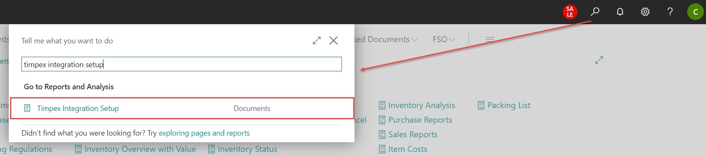This screenshot has width=706, height=156.
Task: Close the Tell me dialog
Action: (334, 40)
